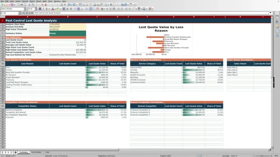Viewport: 280px width, 157px height.
Task: Adjust the zoom slider in status bar
Action: [262, 156]
